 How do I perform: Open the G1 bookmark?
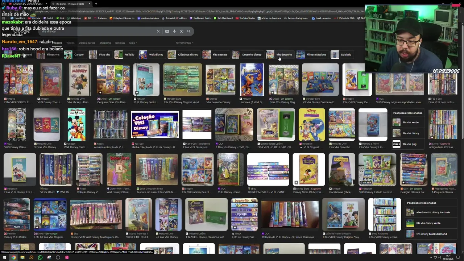(88, 18)
